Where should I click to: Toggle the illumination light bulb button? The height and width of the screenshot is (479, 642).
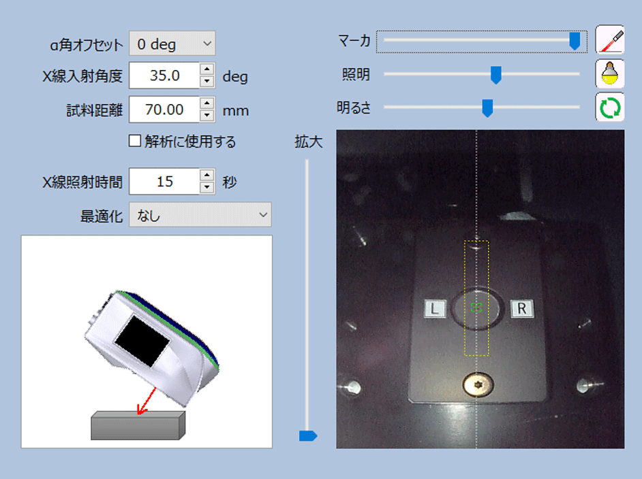pos(610,73)
